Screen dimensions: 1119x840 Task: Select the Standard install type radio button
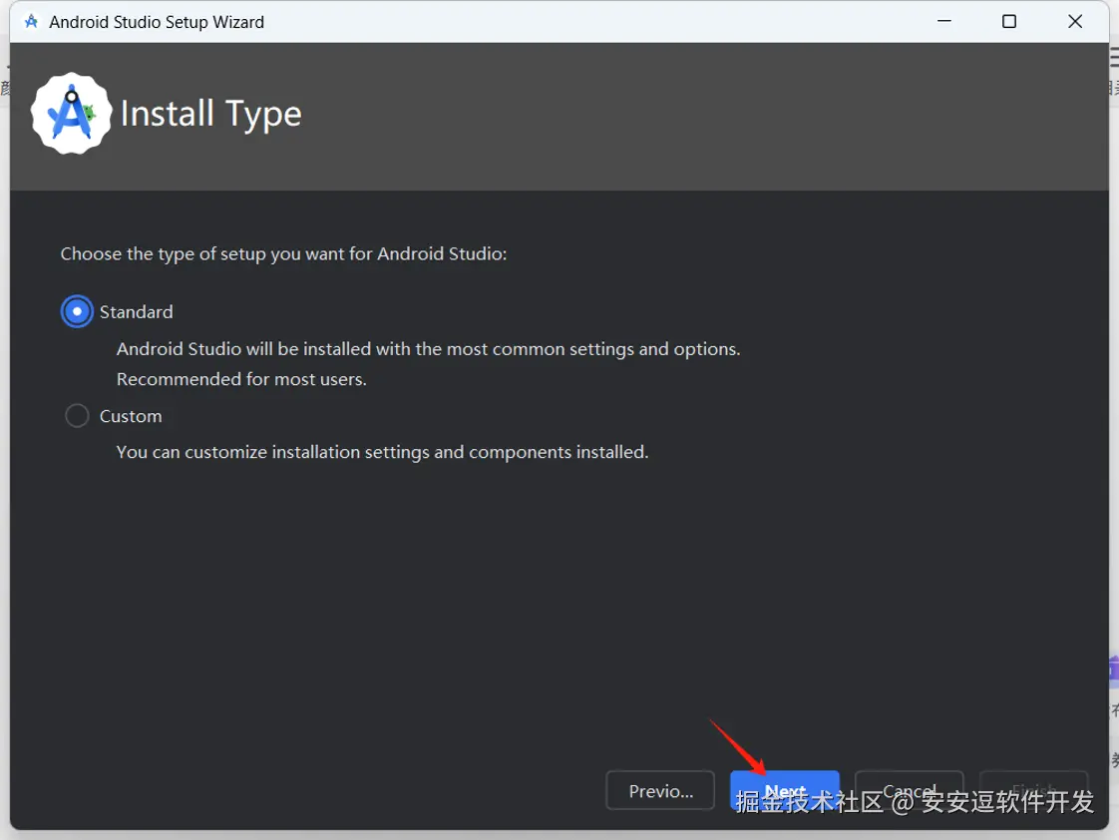coord(77,312)
